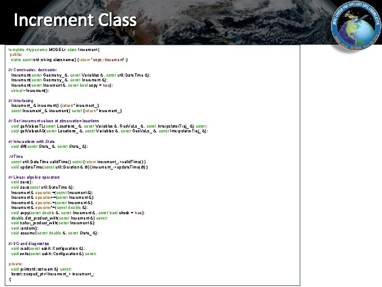382x287 pixels.
Task: Click the "Increment Class" slide title
Action: pos(75,20)
